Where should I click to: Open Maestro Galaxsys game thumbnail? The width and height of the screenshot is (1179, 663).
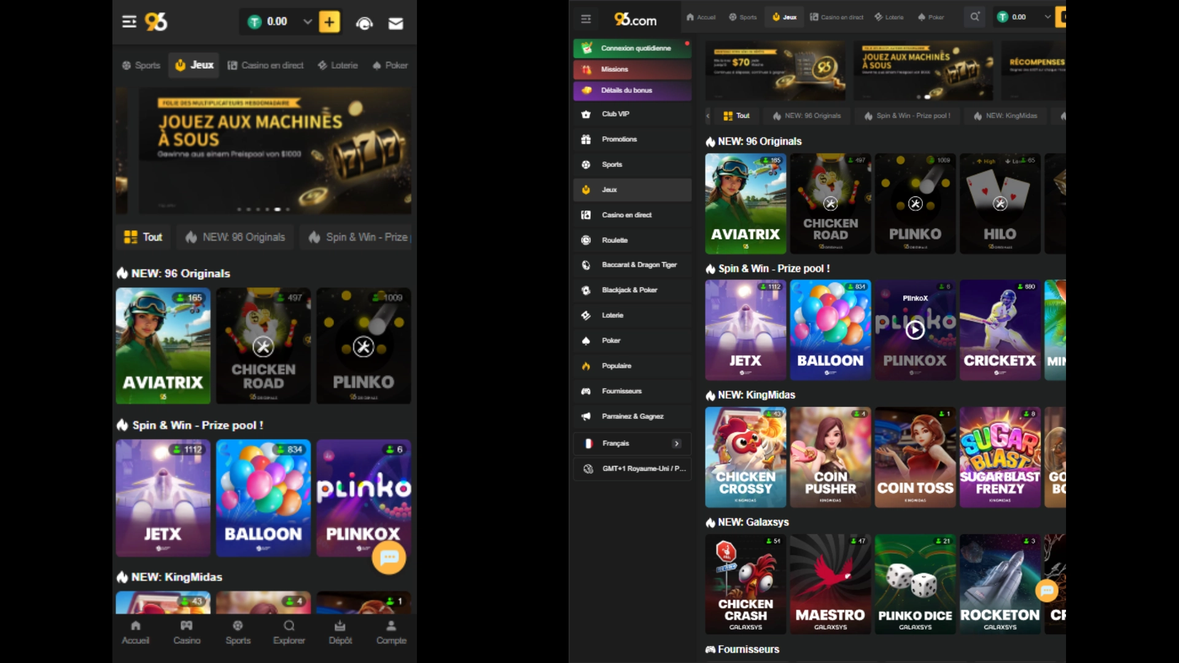(830, 584)
